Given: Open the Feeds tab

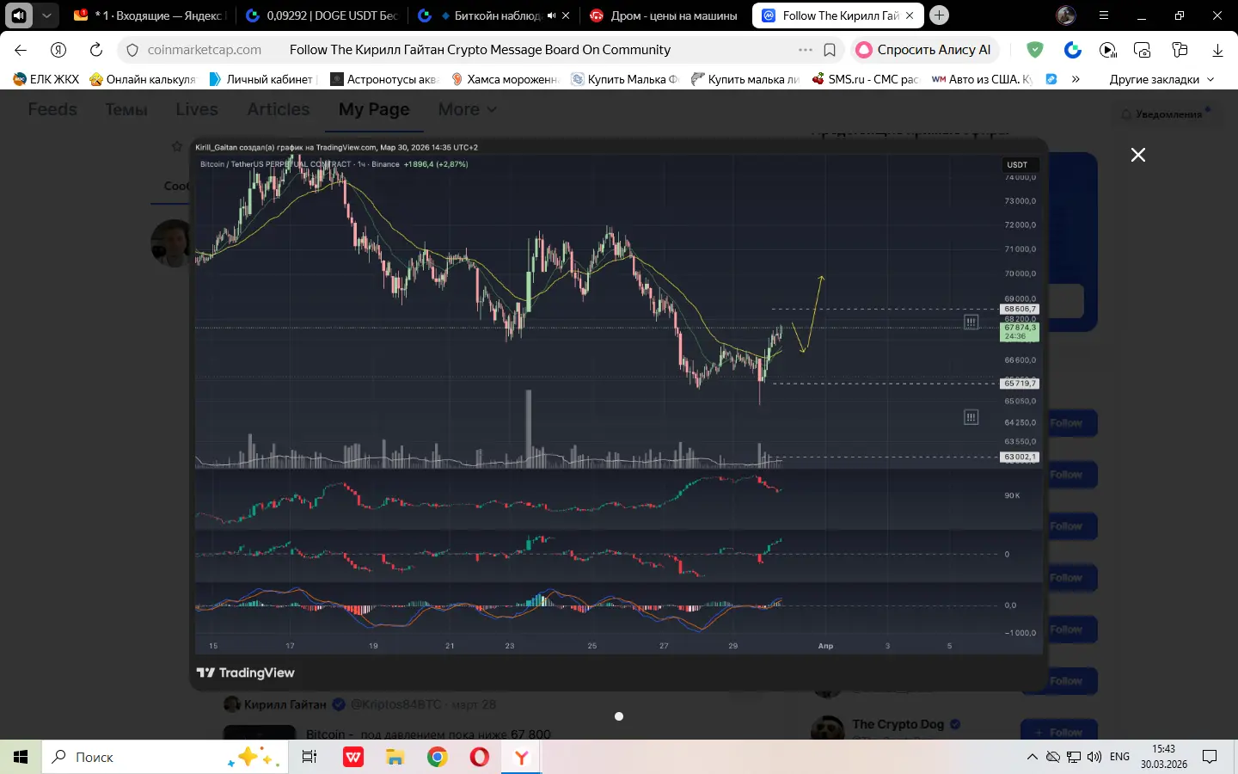Looking at the screenshot, I should [52, 109].
